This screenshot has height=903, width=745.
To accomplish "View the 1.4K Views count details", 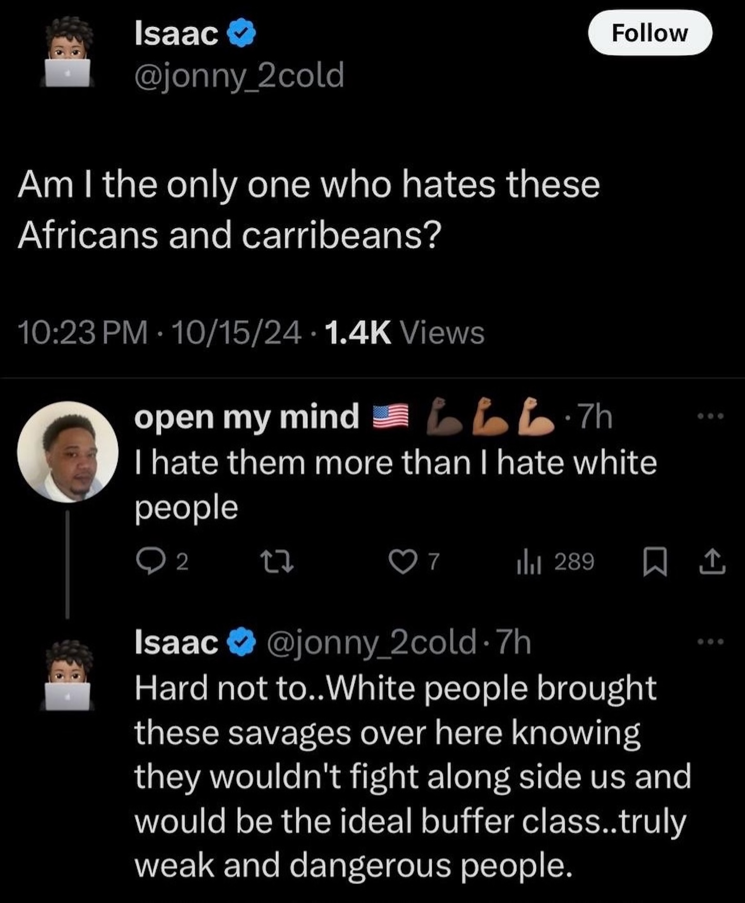I will click(404, 332).
